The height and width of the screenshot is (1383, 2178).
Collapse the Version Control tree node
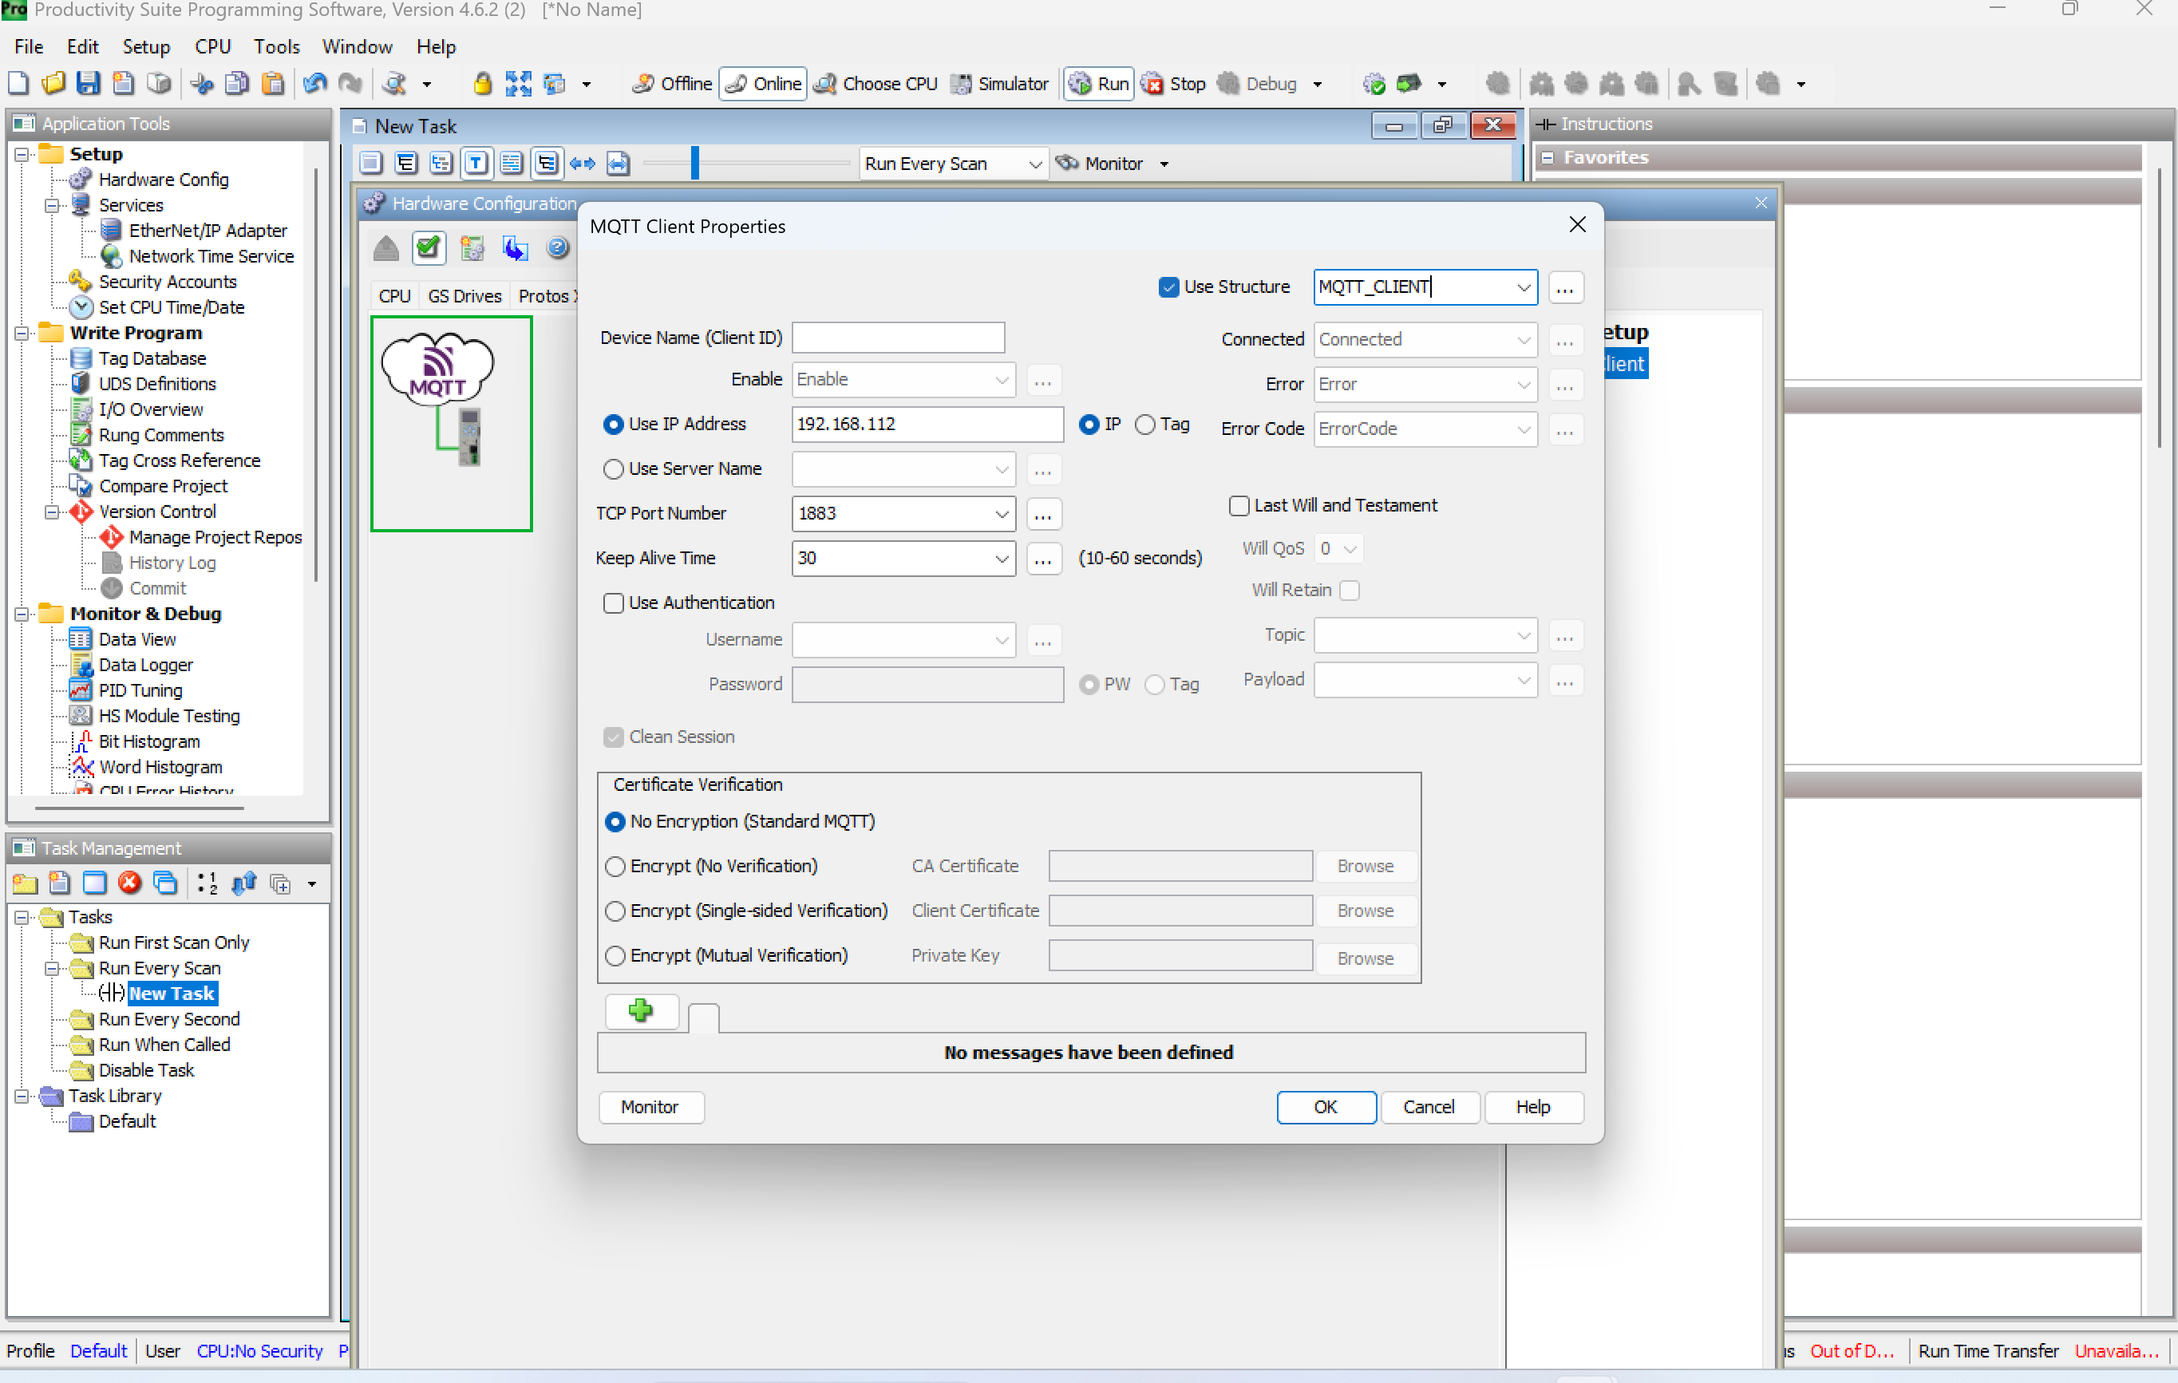[52, 512]
